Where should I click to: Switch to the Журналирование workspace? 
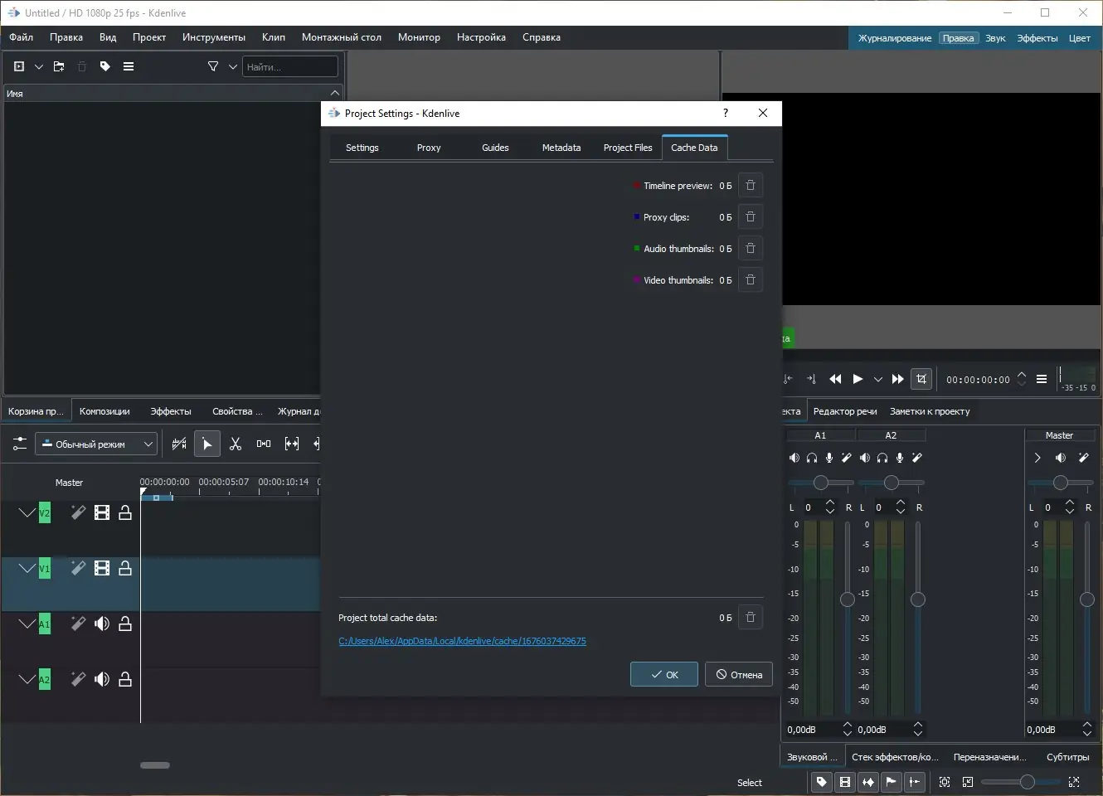coord(895,38)
